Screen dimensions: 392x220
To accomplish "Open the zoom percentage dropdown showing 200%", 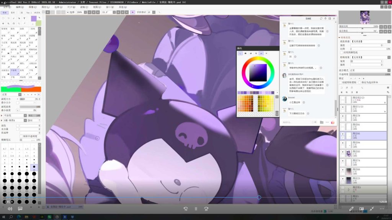I will click(x=85, y=12).
